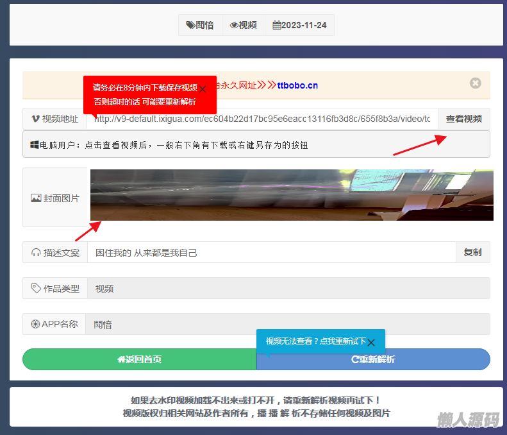
Task: Click the description text field 困住我的
Action: [271, 253]
